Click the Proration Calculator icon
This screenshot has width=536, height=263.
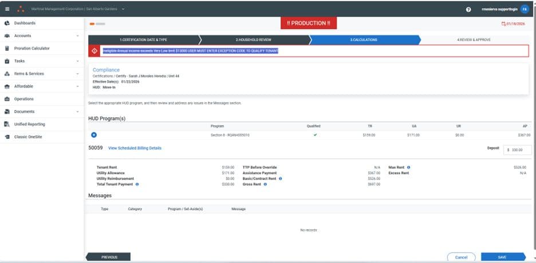pos(7,49)
